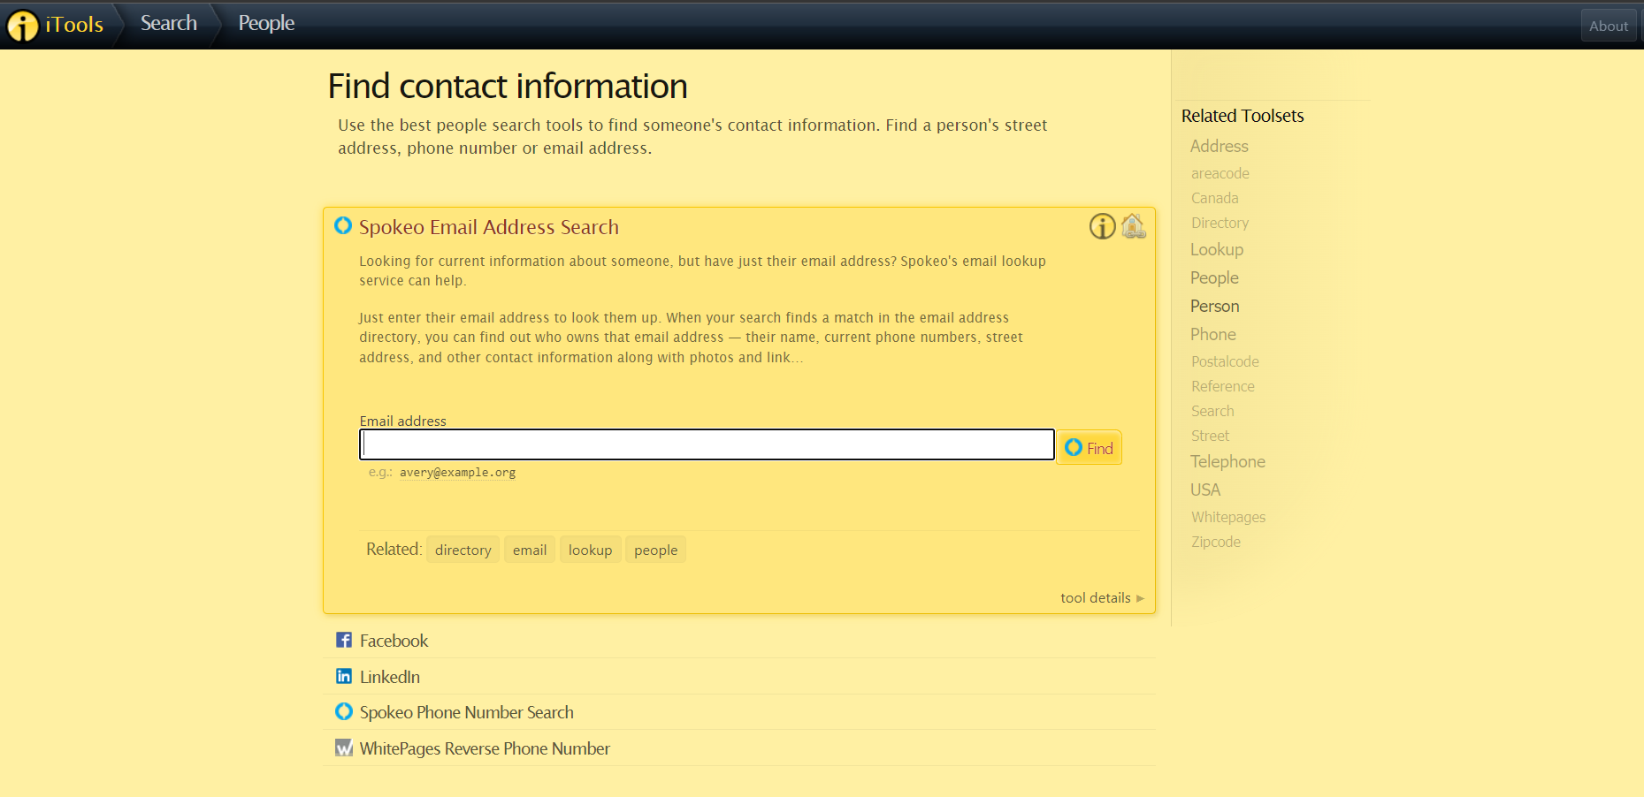
Task: Select the directory related tag
Action: click(x=463, y=550)
